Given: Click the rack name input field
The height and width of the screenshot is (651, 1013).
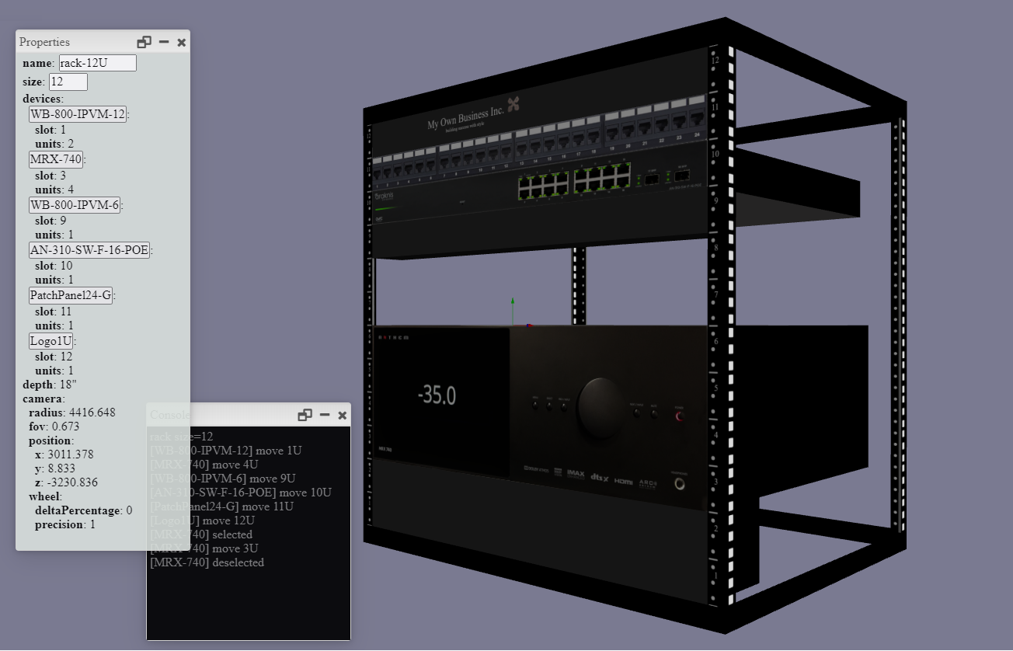Looking at the screenshot, I should pyautogui.click(x=98, y=63).
